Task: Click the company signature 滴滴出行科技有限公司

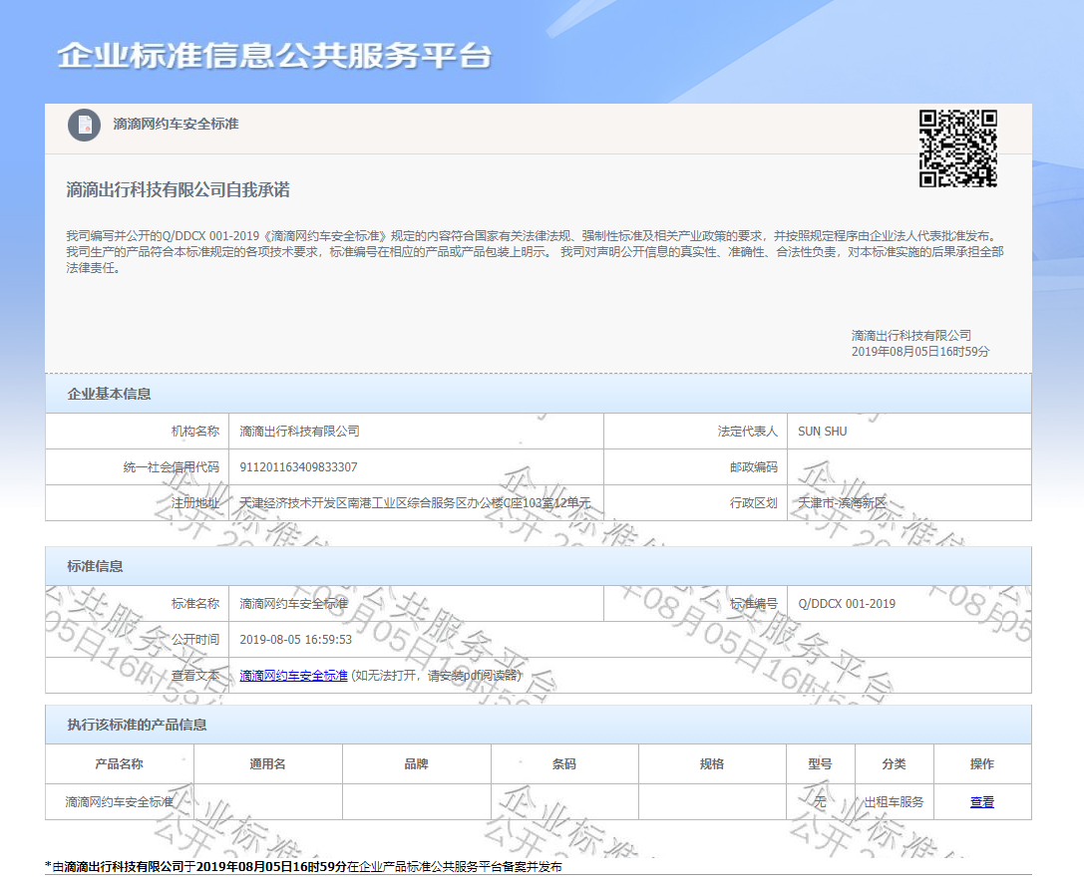Action: point(911,336)
